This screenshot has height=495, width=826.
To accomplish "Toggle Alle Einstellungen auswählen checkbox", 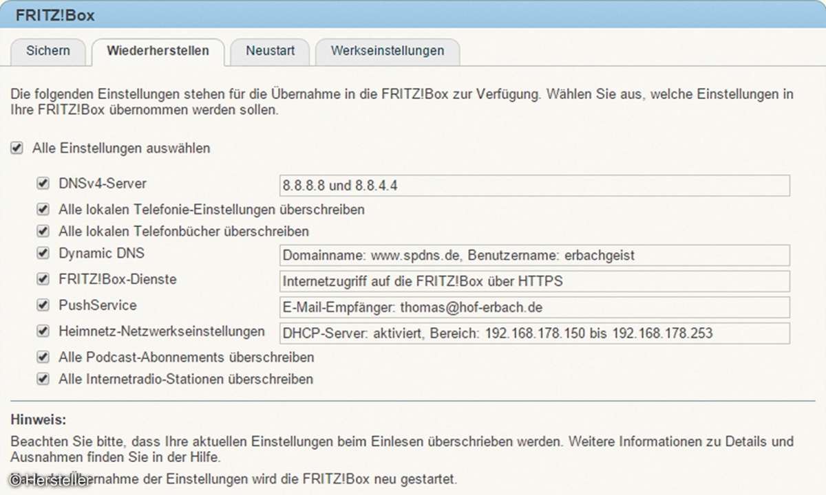I will click(17, 148).
